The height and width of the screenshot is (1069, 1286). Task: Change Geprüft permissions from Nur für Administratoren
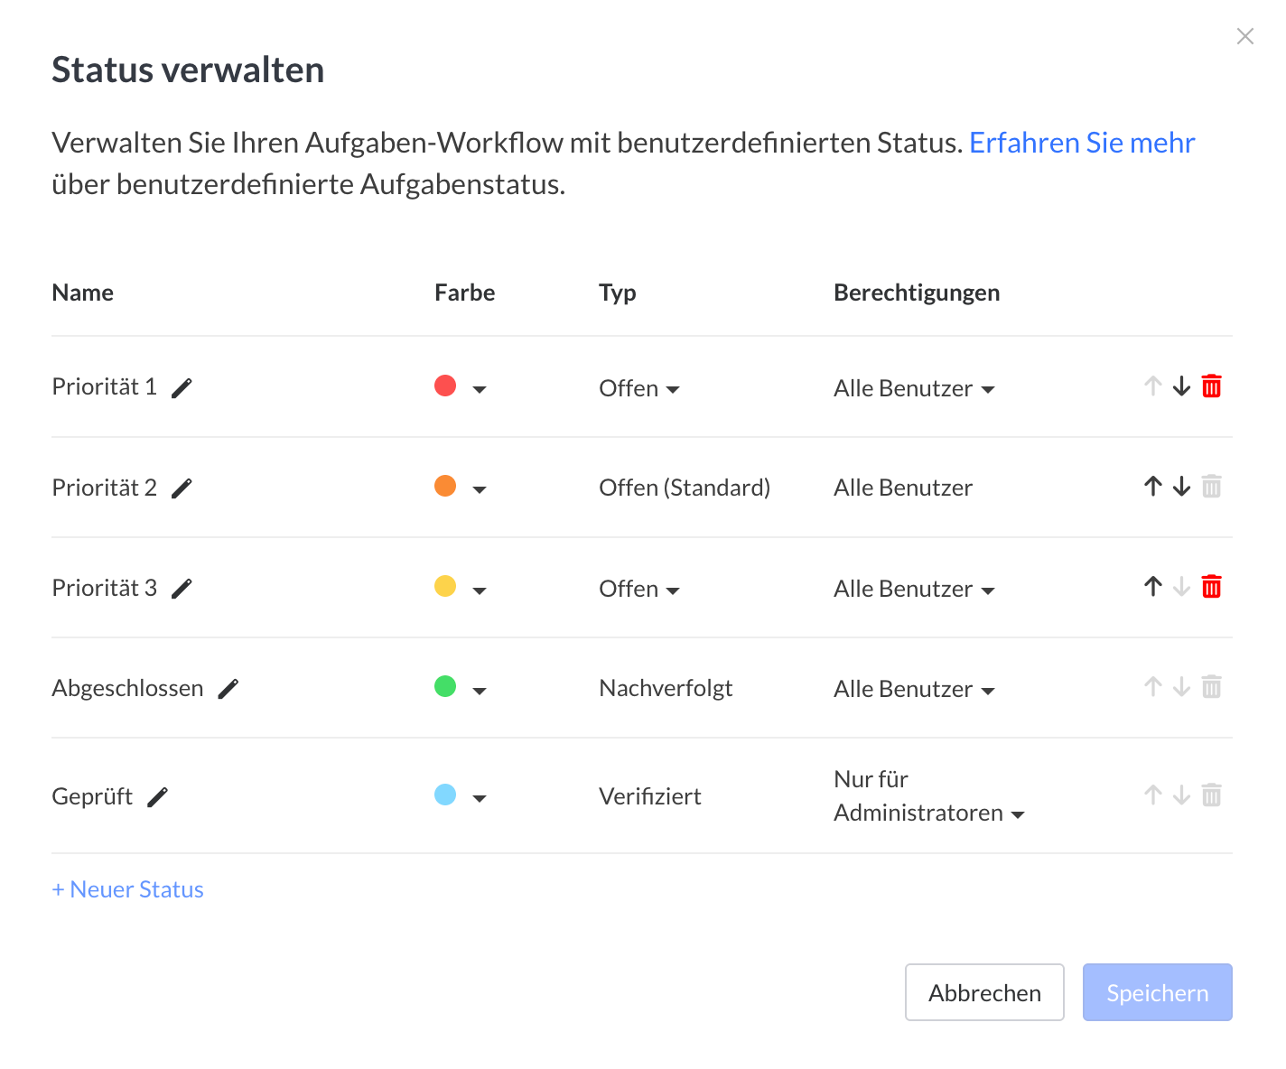[928, 796]
